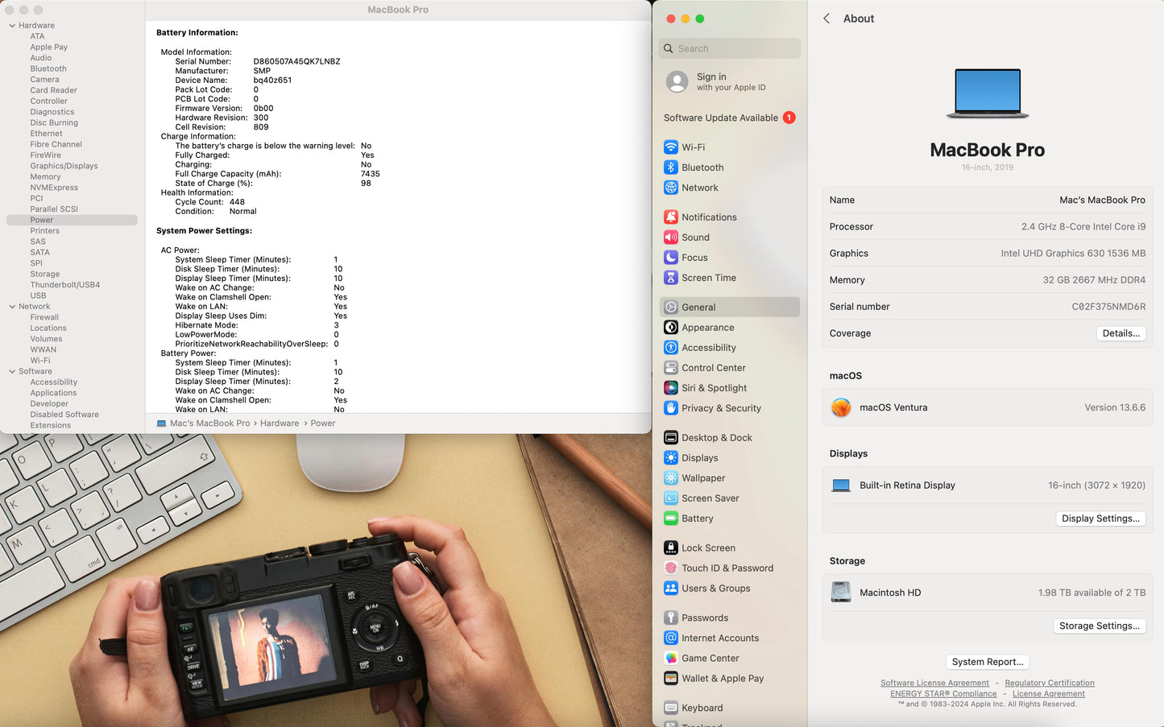Image resolution: width=1164 pixels, height=727 pixels.
Task: Open Screen Time hourglass icon
Action: [670, 278]
